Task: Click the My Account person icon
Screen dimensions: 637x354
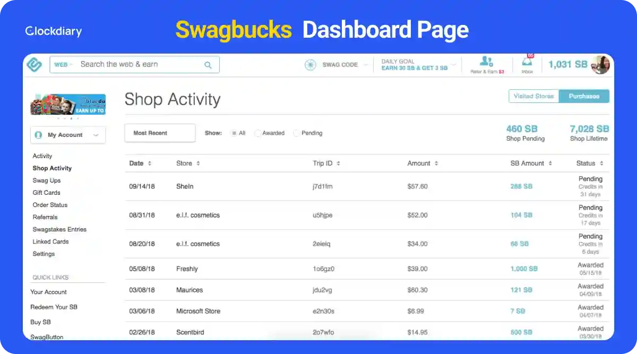Action: coord(38,135)
